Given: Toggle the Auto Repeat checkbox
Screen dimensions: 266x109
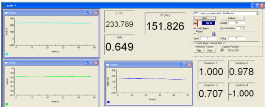Looking at the screenshot, I should 195,28.
